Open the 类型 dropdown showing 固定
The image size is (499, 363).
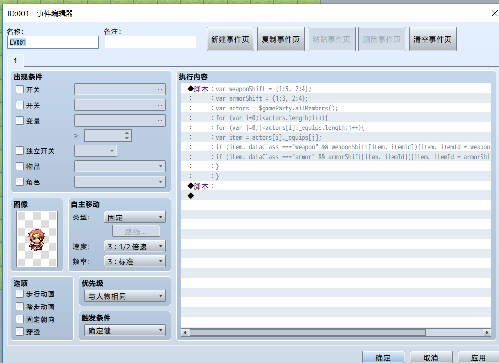coord(135,217)
